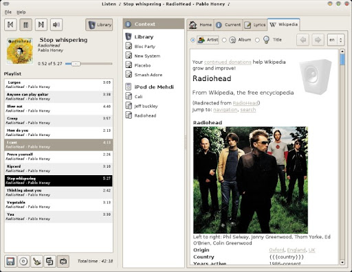Save playlist using the floppy disk icon
The height and width of the screenshot is (272, 352).
point(10,261)
